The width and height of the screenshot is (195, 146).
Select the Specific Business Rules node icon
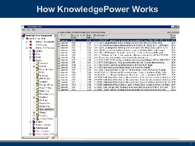coord(27,39)
